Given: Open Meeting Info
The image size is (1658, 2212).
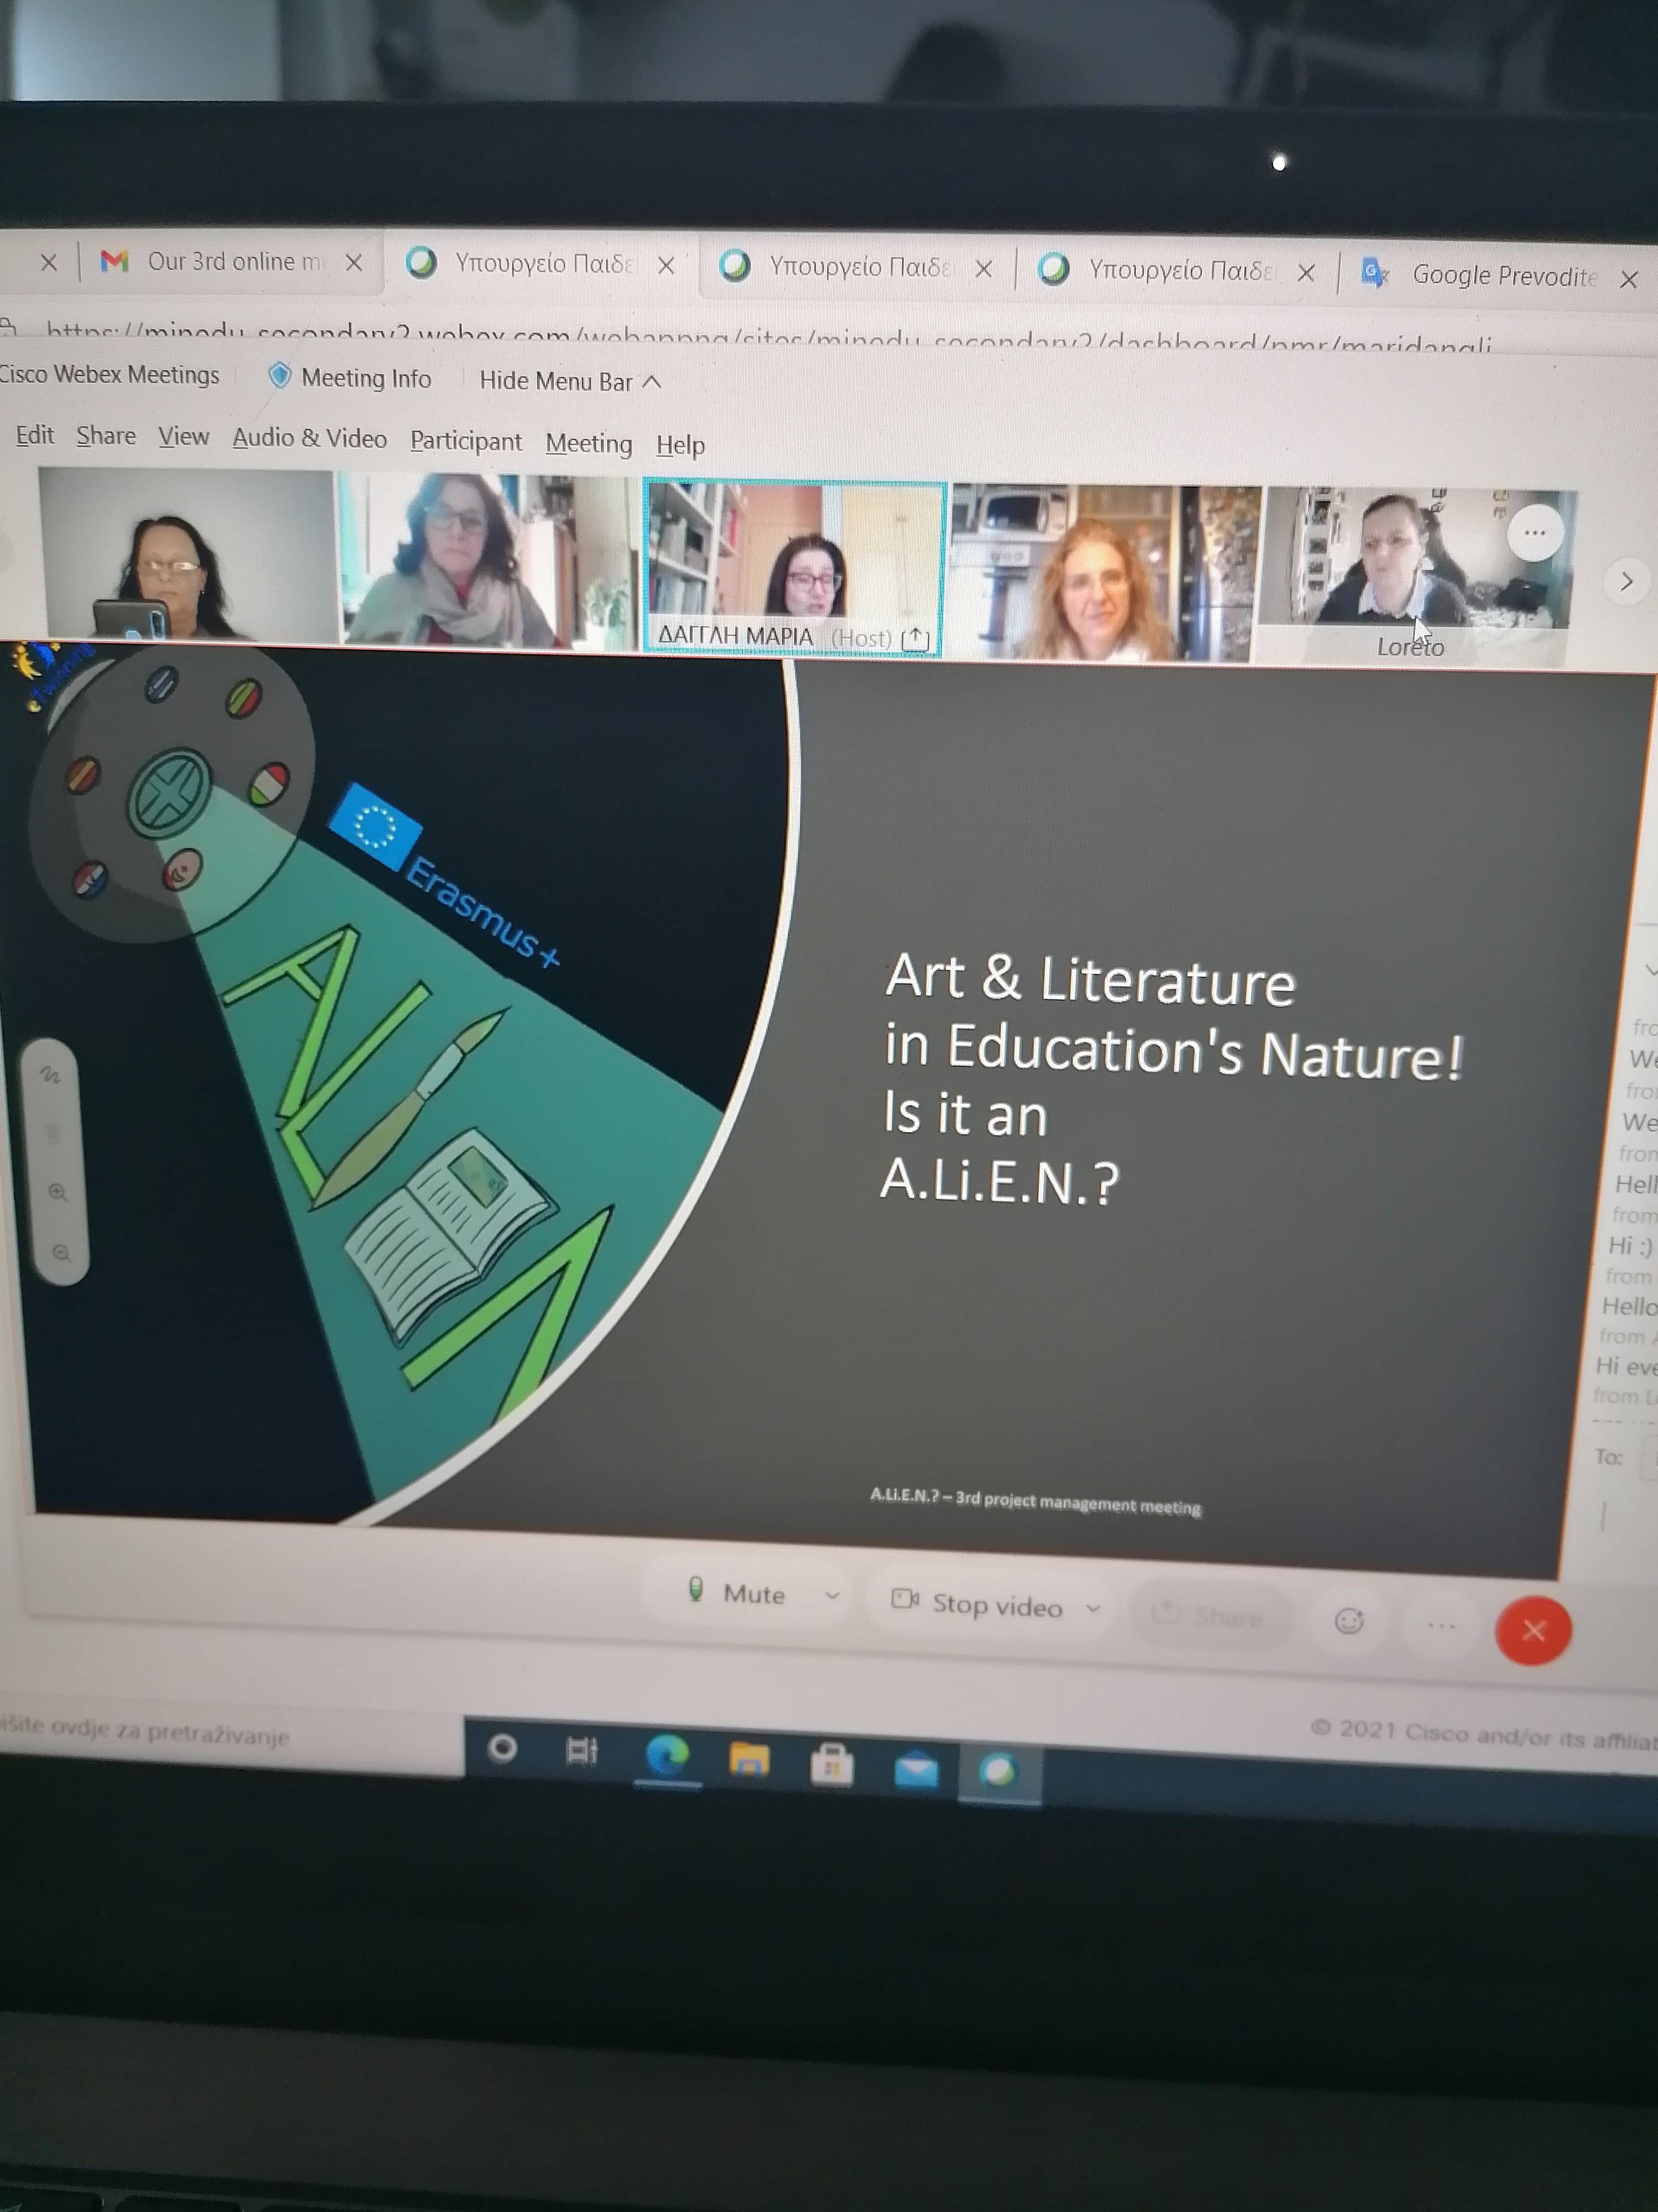Looking at the screenshot, I should pyautogui.click(x=350, y=378).
